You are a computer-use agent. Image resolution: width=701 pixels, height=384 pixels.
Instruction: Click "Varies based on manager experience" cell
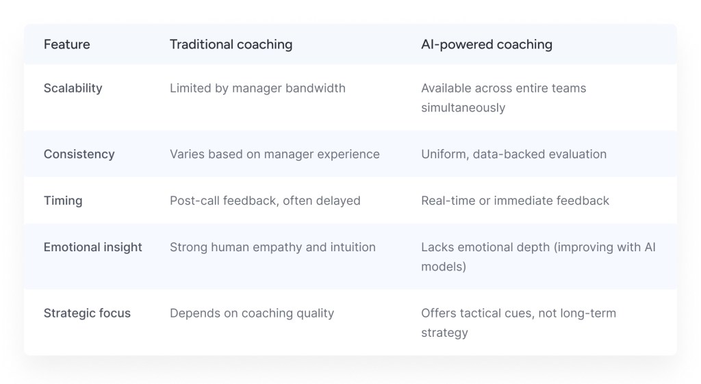[x=275, y=154]
